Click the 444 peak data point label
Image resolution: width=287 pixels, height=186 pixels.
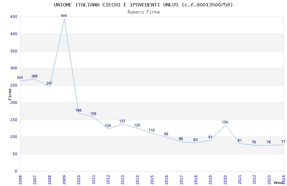point(64,16)
